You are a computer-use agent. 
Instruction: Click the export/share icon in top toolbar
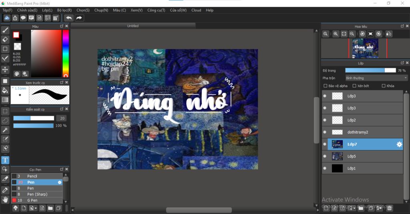coord(15,18)
